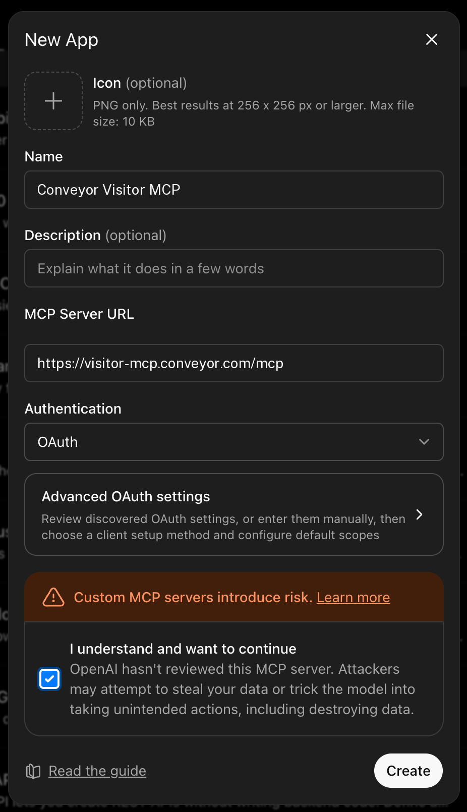The height and width of the screenshot is (812, 467).
Task: Toggle consent via 'I understand and want to continue' text
Action: pyautogui.click(x=183, y=649)
